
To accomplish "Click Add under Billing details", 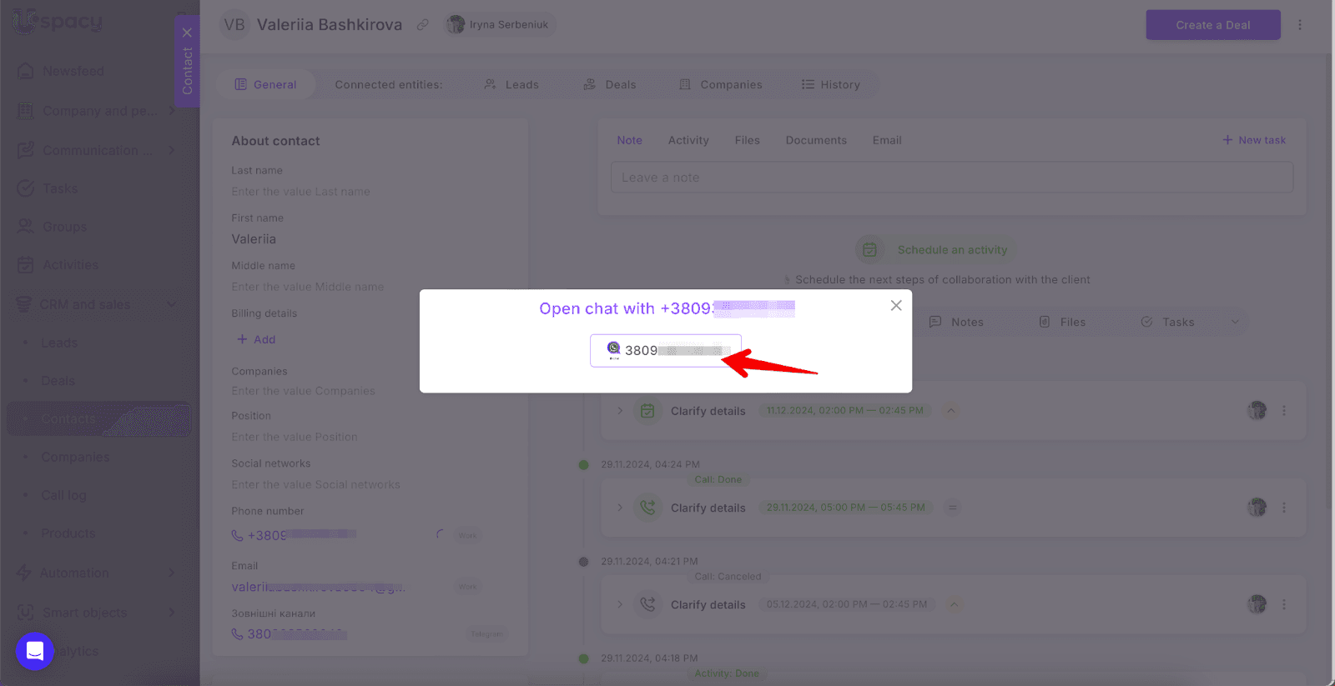I will point(256,340).
